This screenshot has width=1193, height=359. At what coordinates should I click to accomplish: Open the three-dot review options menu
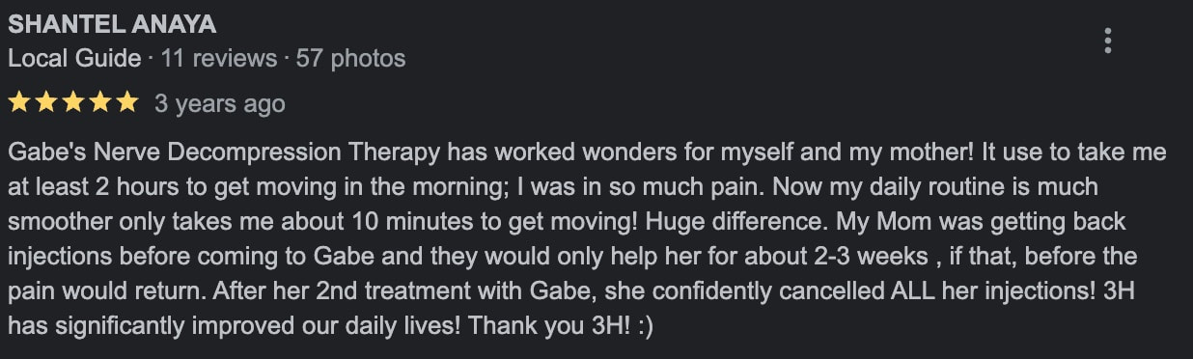coord(1108,41)
